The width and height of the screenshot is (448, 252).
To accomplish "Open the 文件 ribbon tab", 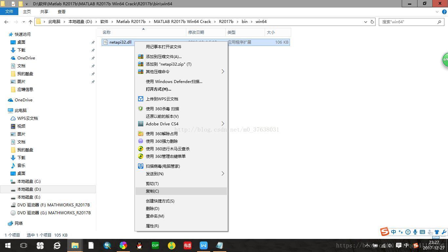I will tap(9, 11).
